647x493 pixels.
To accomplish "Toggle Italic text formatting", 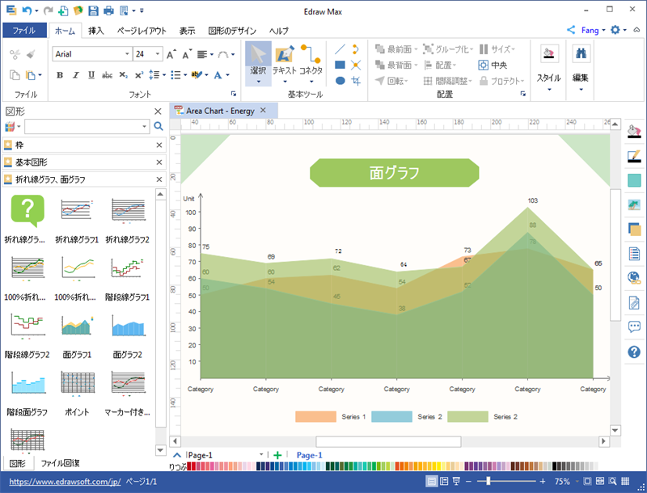I will (x=75, y=75).
